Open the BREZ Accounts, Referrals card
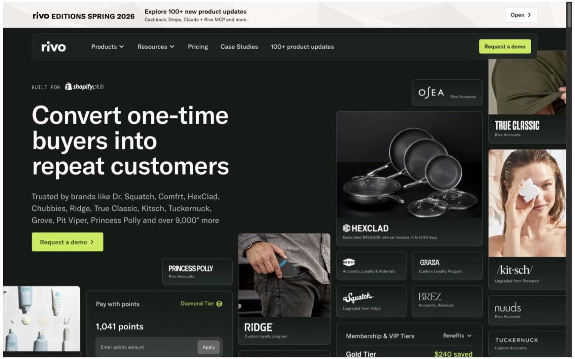This screenshot has height=359, width=575. [x=447, y=302]
